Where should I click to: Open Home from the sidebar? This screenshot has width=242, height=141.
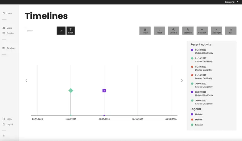[9, 13]
